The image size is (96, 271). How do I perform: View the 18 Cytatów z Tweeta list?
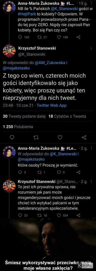point(67,116)
